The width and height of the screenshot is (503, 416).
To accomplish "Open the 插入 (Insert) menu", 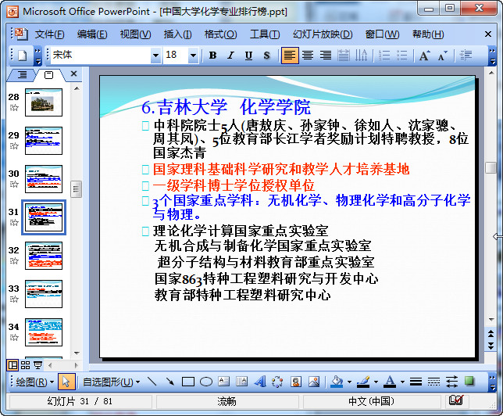I will (177, 34).
